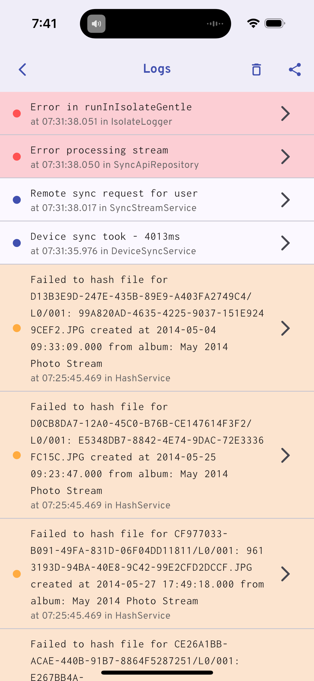Tap the speaker icon in the Dynamic Island
This screenshot has width=314, height=681.
click(x=96, y=24)
